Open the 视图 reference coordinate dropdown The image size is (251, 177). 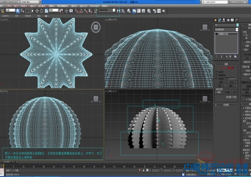54,10
